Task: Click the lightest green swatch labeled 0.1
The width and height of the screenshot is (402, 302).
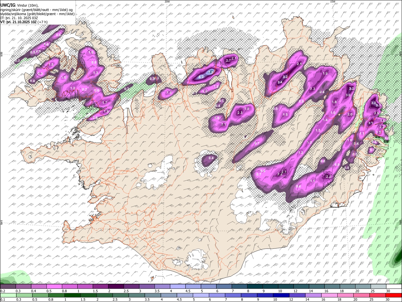Action: (x=9, y=295)
